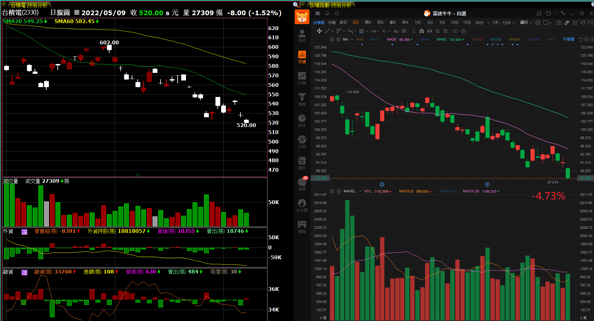Open the 機會 opportunities sidebar icon
The image size is (594, 321).
coord(302,100)
